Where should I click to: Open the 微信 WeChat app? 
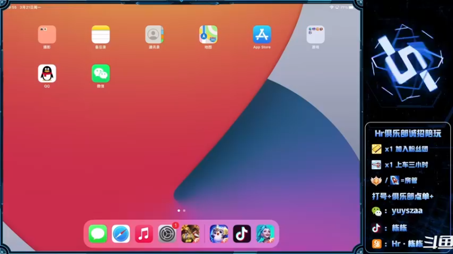click(x=101, y=73)
